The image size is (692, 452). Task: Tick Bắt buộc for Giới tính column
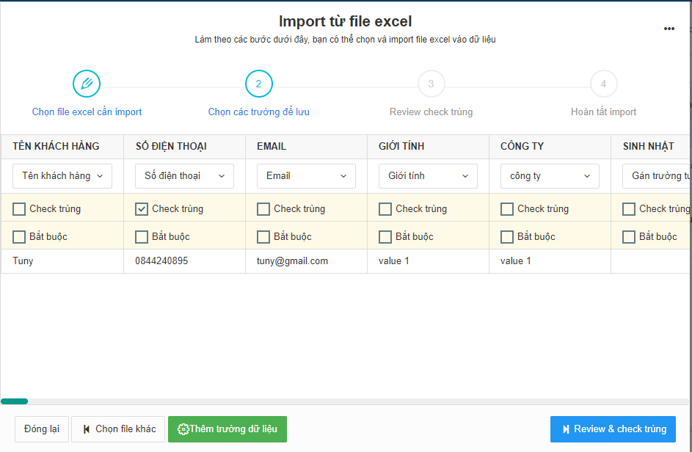pyautogui.click(x=385, y=236)
